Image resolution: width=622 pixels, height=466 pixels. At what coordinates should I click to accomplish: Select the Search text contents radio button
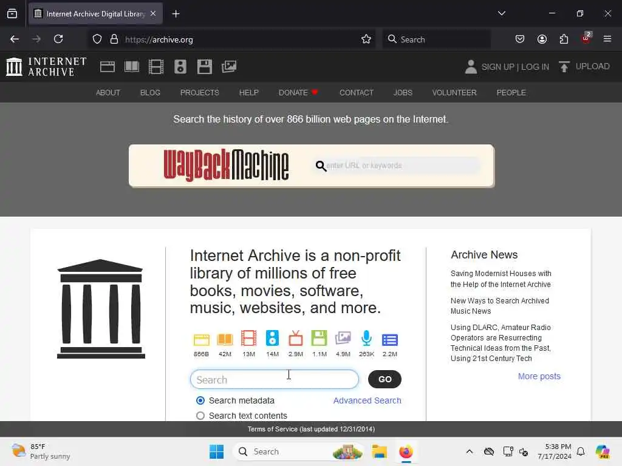200,416
